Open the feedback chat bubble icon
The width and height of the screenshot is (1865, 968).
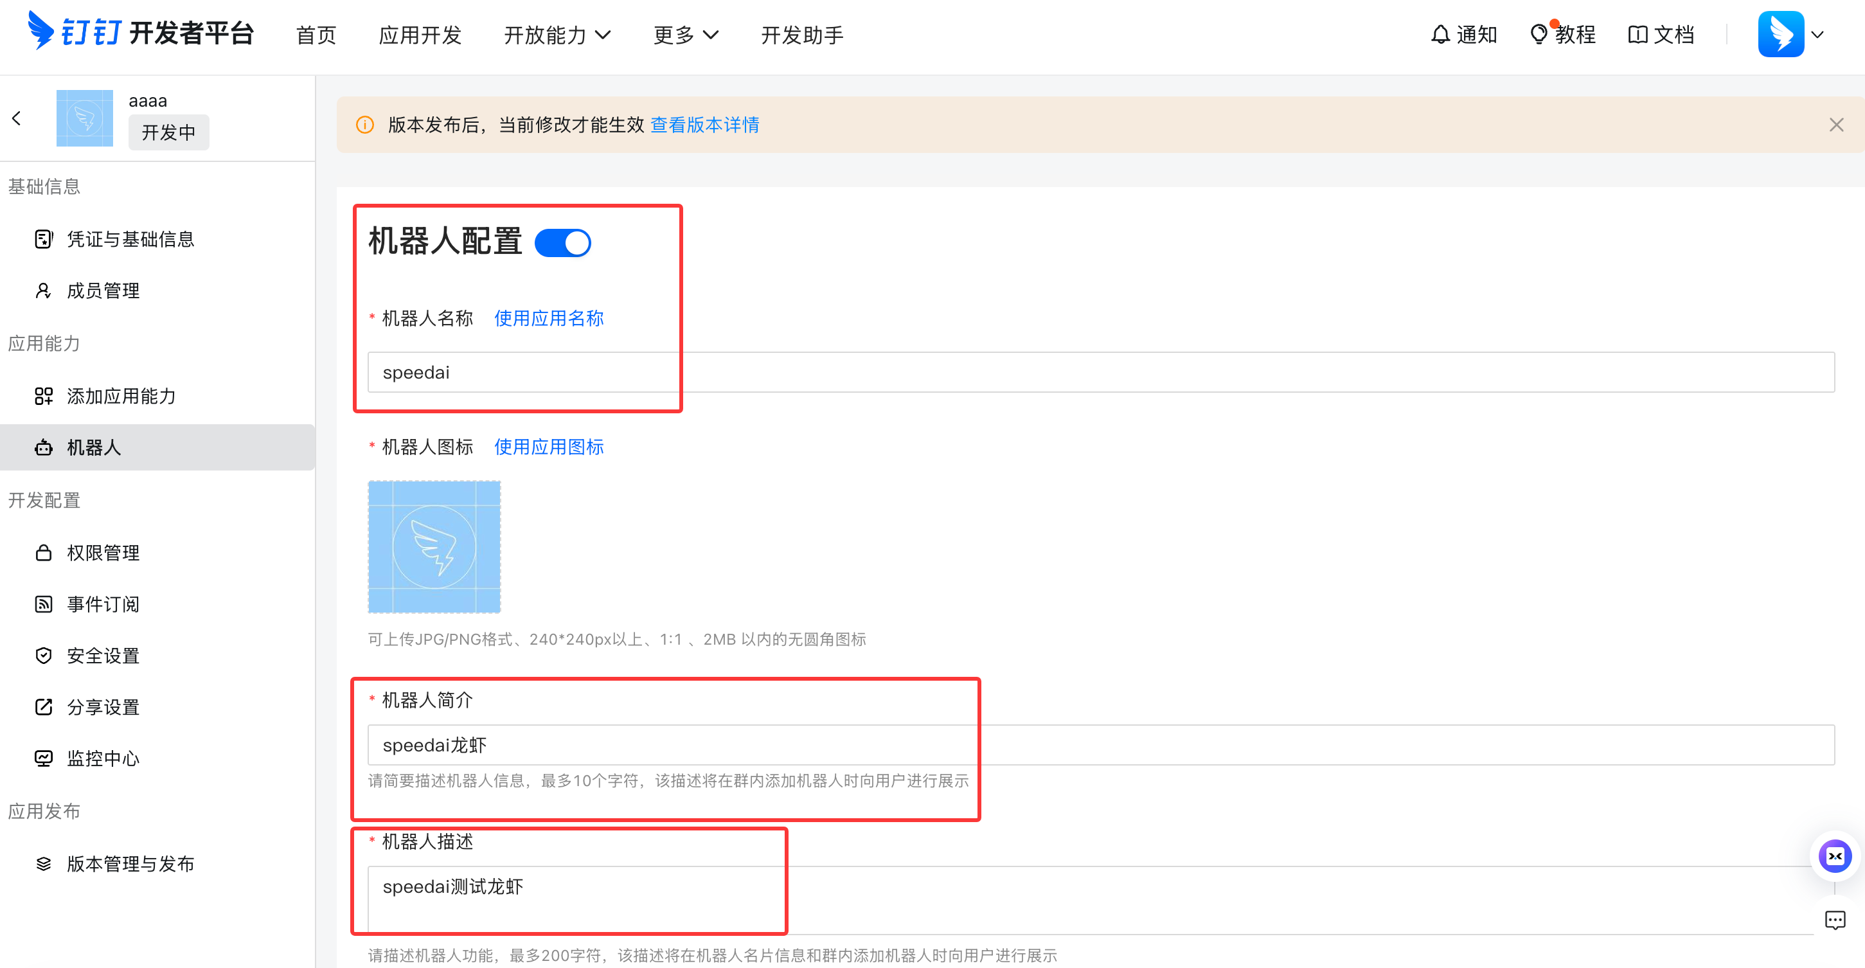pyautogui.click(x=1835, y=920)
